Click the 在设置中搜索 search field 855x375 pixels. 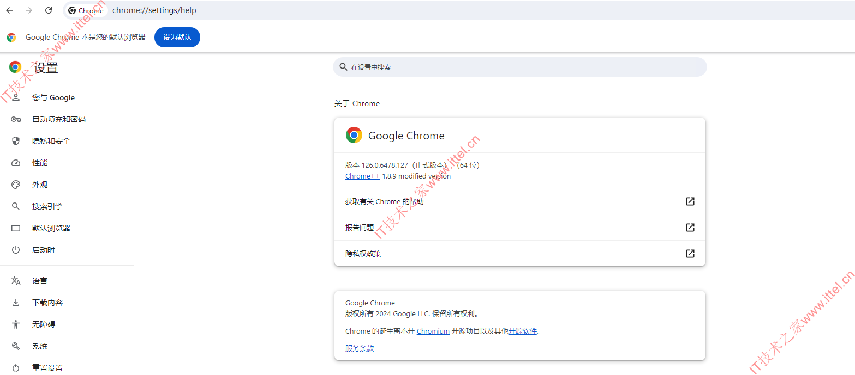coord(518,66)
